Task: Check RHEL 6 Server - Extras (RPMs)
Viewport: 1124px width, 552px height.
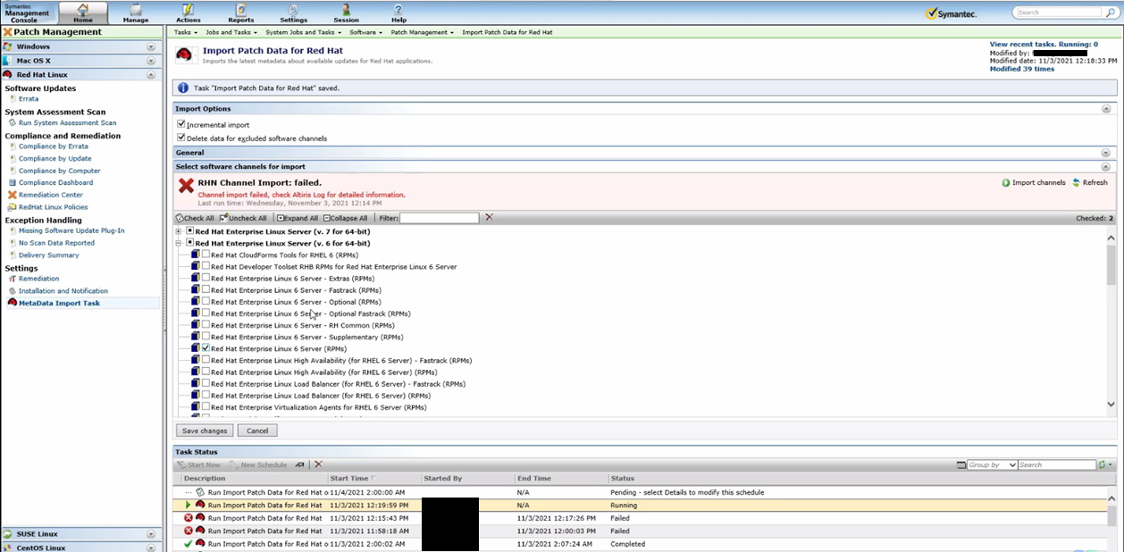Action: click(x=206, y=278)
